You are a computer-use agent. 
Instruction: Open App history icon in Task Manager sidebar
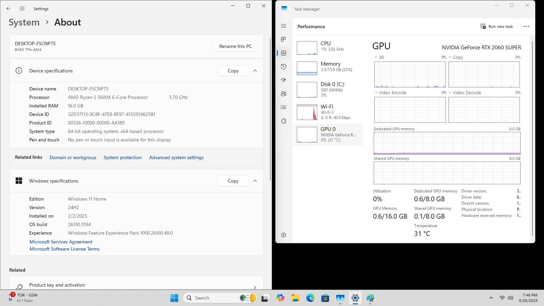coord(284,67)
